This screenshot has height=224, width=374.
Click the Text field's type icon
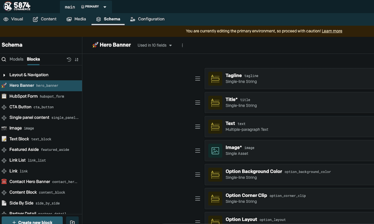[215, 127]
